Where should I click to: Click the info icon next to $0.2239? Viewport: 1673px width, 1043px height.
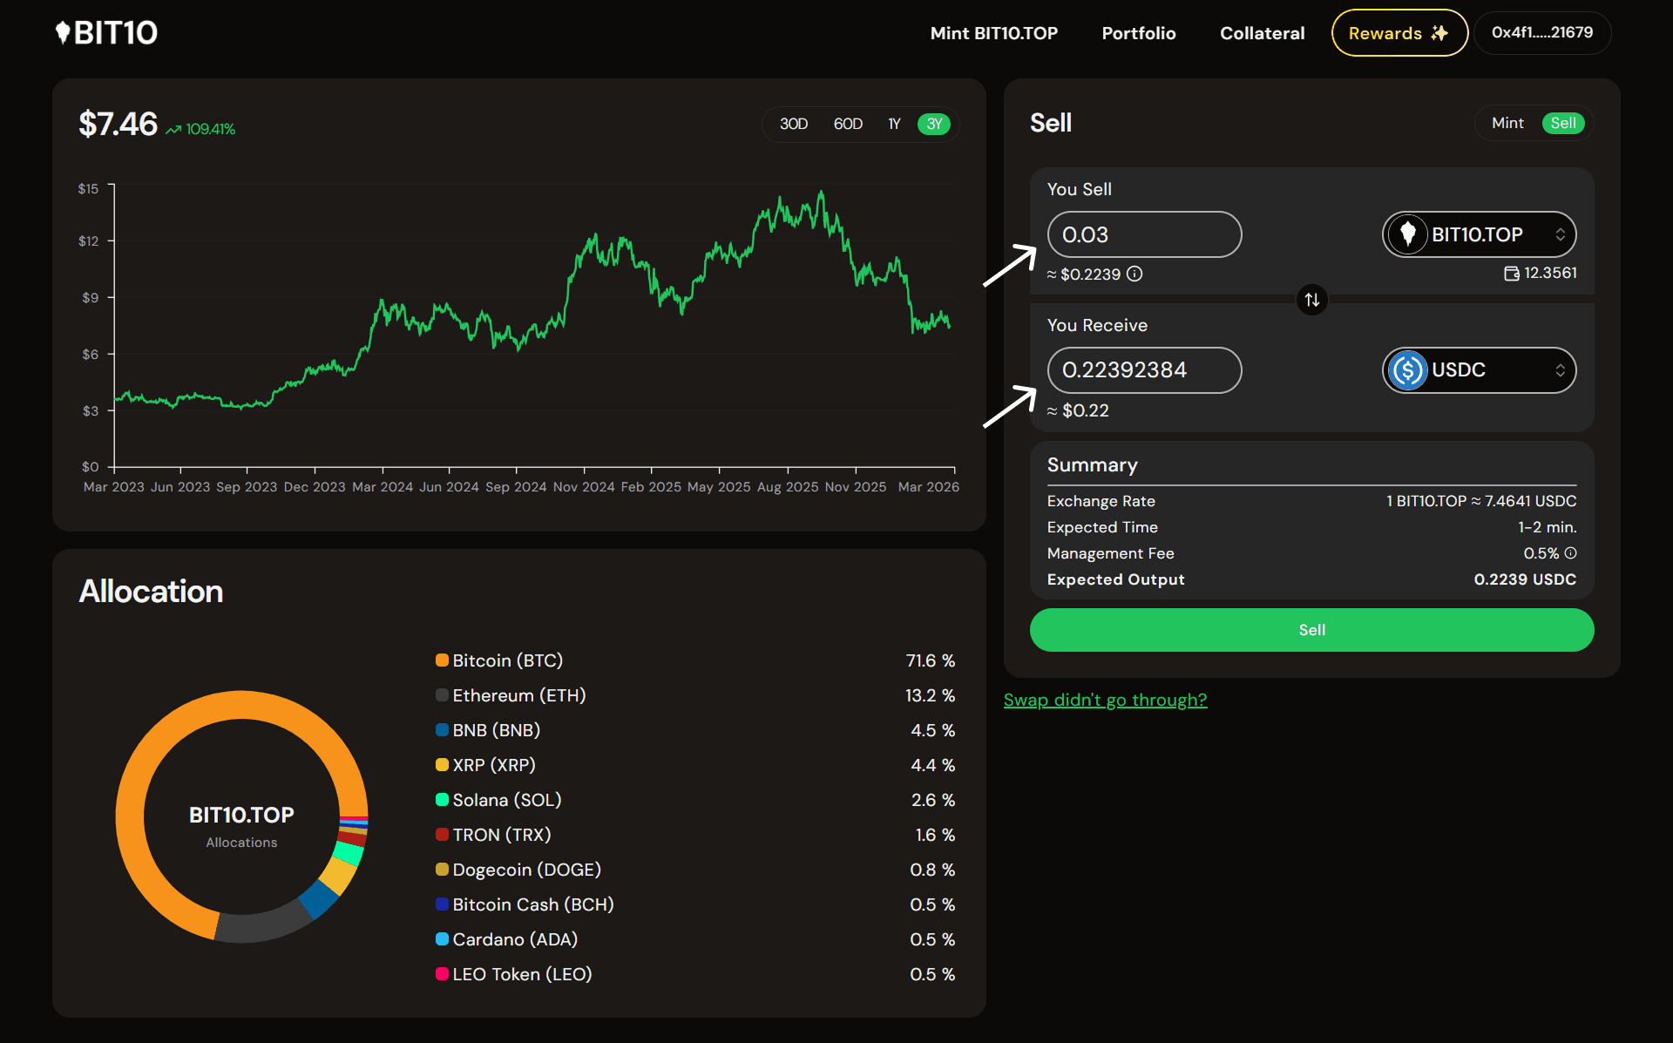[x=1135, y=274]
